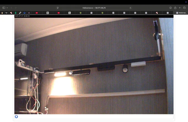Switch to the pinned tab with the blue ring icon
Image resolution: width=188 pixels, height=122 pixels.
[x=24, y=13]
